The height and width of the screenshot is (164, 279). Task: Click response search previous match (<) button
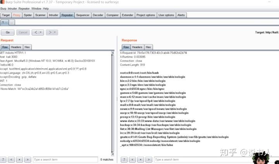click(x=132, y=160)
